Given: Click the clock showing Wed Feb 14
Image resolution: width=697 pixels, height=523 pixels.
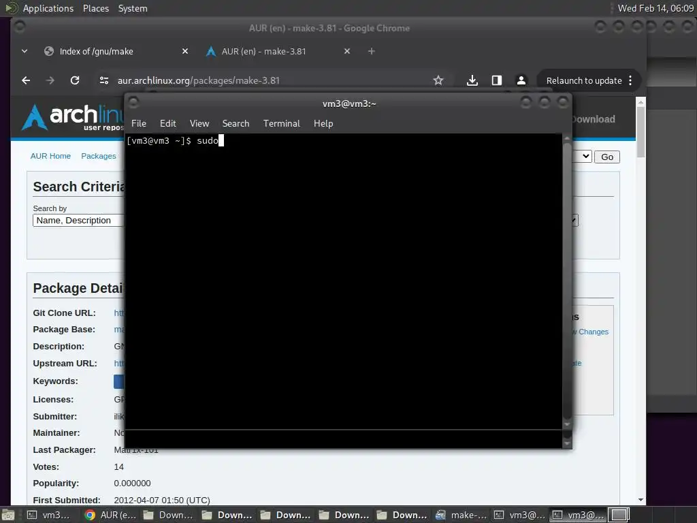Looking at the screenshot, I should click(x=655, y=8).
